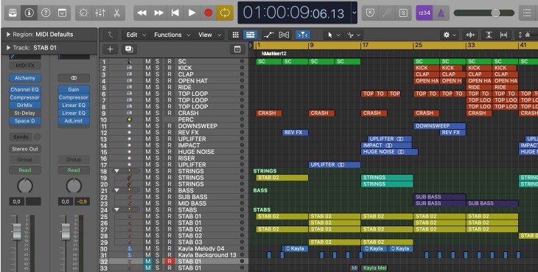Viewport: 538px width, 272px height.
Task: Solo the CLAP track
Action: tap(157, 74)
